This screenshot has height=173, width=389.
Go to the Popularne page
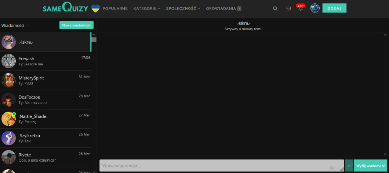[115, 8]
